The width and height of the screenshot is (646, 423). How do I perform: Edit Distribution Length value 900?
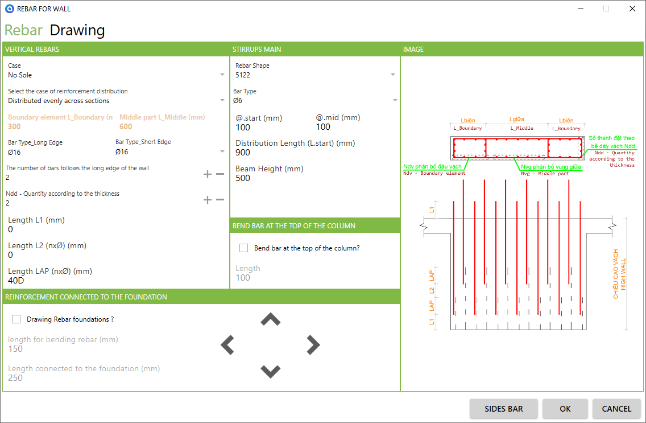pos(315,153)
